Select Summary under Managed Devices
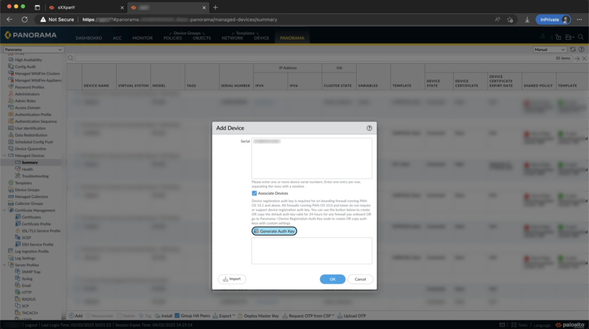The height and width of the screenshot is (329, 589). (x=30, y=162)
